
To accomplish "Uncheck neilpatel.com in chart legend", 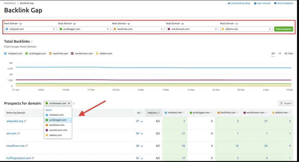I will [5, 54].
